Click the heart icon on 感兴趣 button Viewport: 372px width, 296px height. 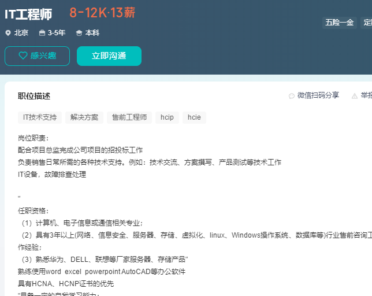click(23, 56)
